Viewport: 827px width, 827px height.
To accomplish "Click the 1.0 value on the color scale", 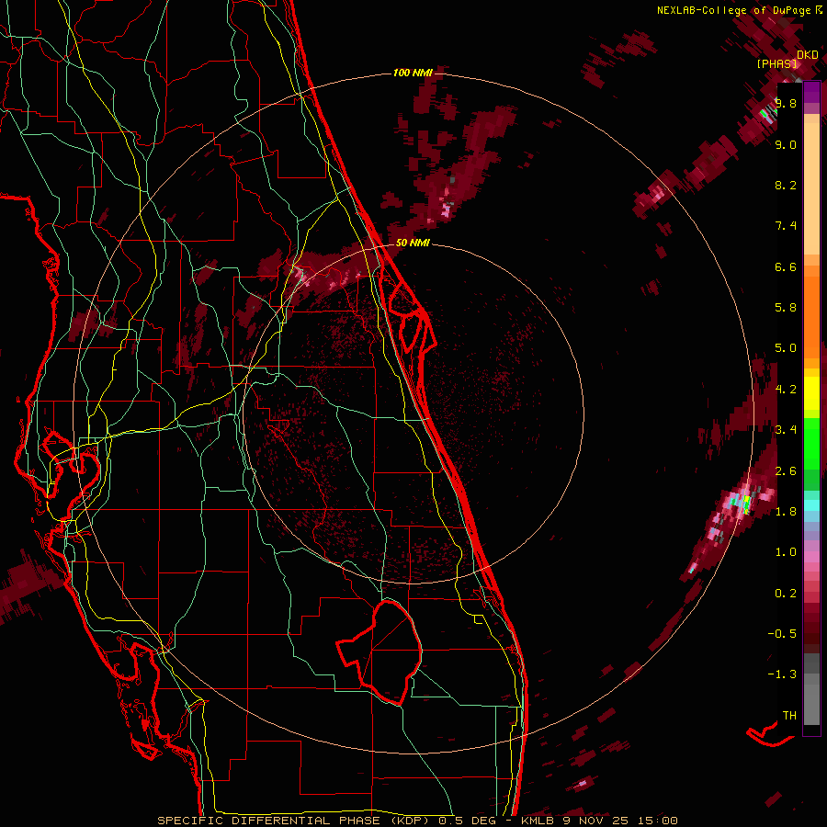I will point(786,552).
